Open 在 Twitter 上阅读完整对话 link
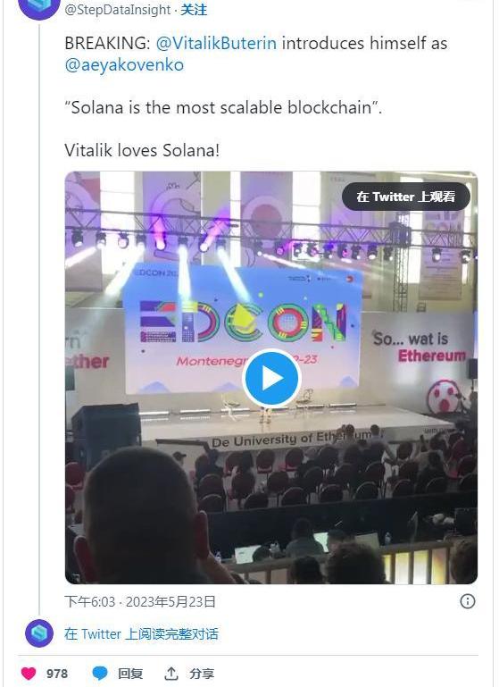 click(141, 634)
